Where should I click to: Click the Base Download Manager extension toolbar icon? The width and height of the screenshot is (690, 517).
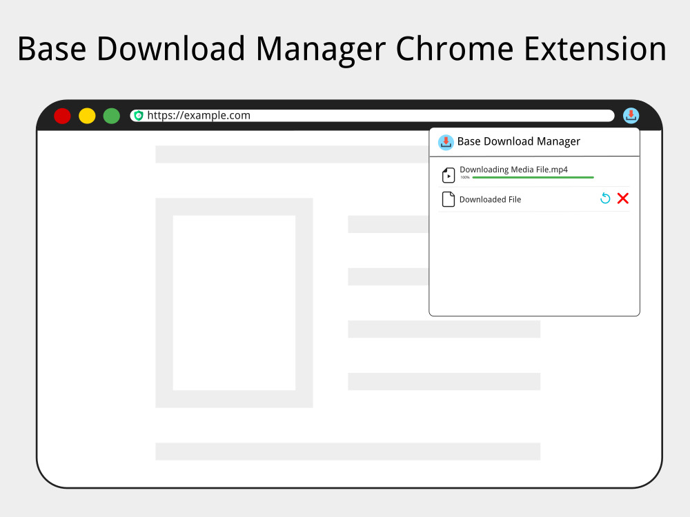point(631,116)
